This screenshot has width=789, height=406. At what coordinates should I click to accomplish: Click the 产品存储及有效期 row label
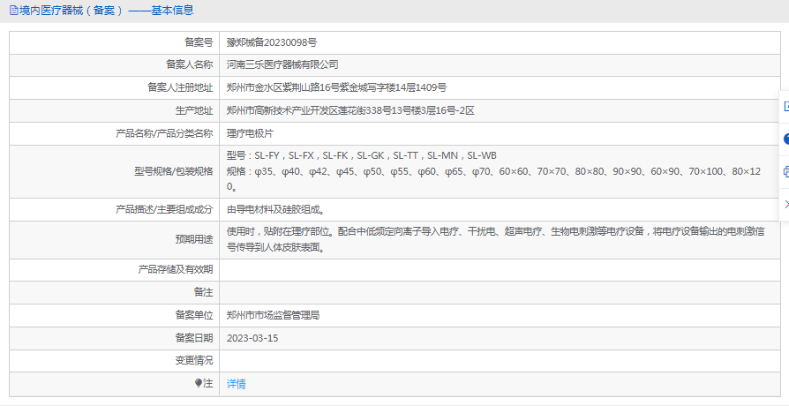175,270
